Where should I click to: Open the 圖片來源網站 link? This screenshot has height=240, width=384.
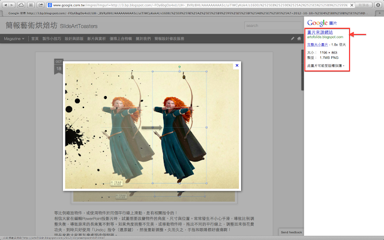click(320, 32)
